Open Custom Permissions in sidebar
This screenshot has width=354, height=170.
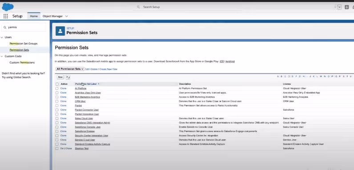[22, 62]
